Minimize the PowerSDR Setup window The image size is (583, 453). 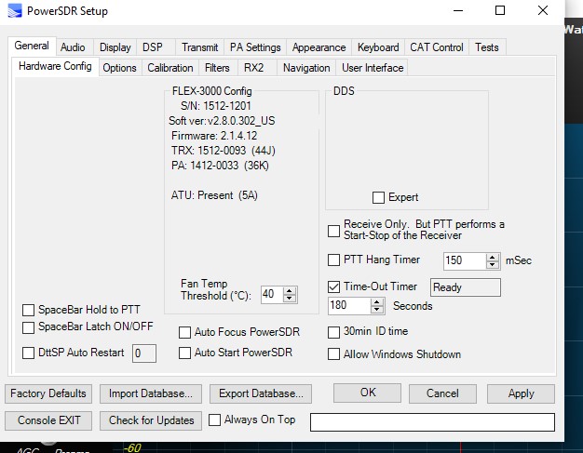pos(458,10)
